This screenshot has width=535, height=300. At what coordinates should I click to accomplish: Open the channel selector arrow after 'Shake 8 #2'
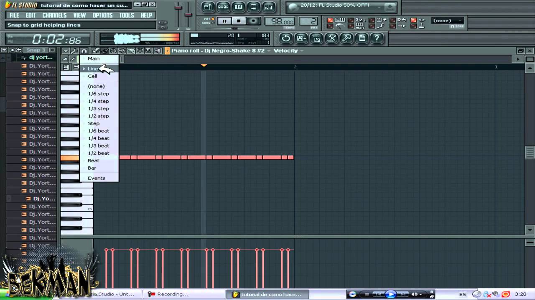pos(269,51)
